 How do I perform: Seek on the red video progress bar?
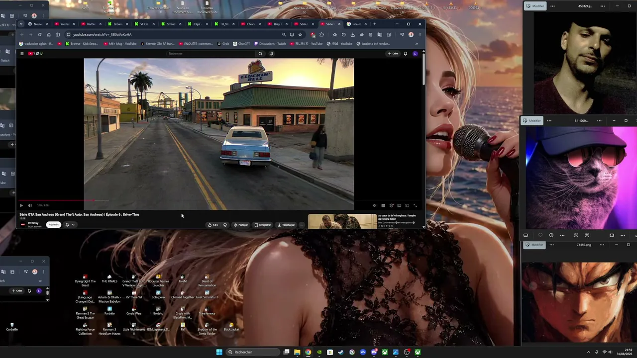[219, 200]
